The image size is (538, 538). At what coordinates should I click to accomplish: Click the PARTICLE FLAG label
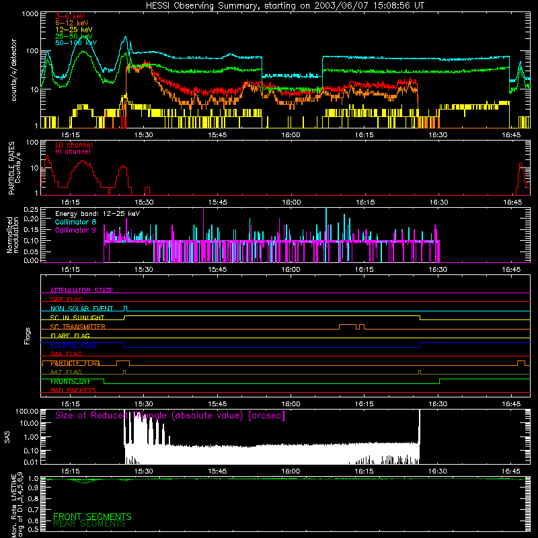point(75,363)
